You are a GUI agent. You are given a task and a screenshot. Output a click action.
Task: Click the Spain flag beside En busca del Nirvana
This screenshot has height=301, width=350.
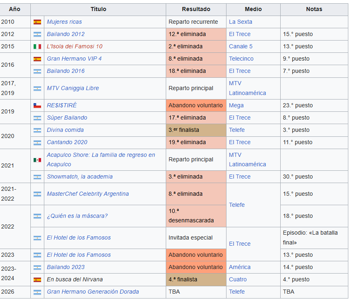[x=37, y=280]
